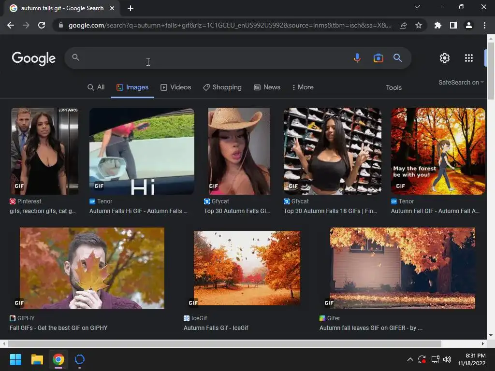Open 'May the forest be with you' GIF

point(438,151)
